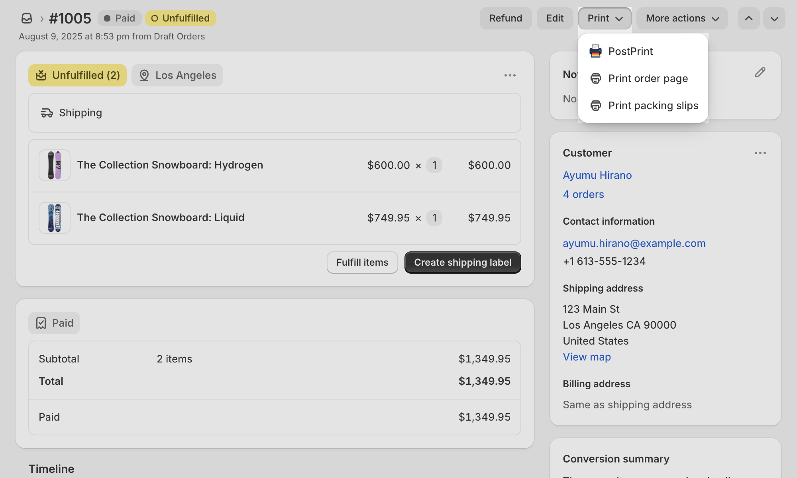Select Print packing slips

tap(653, 105)
